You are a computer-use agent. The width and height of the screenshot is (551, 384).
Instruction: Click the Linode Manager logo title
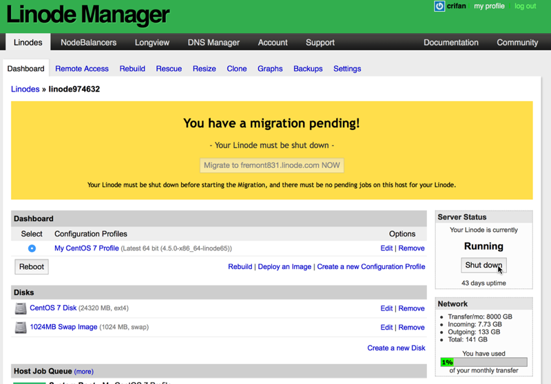click(x=88, y=14)
